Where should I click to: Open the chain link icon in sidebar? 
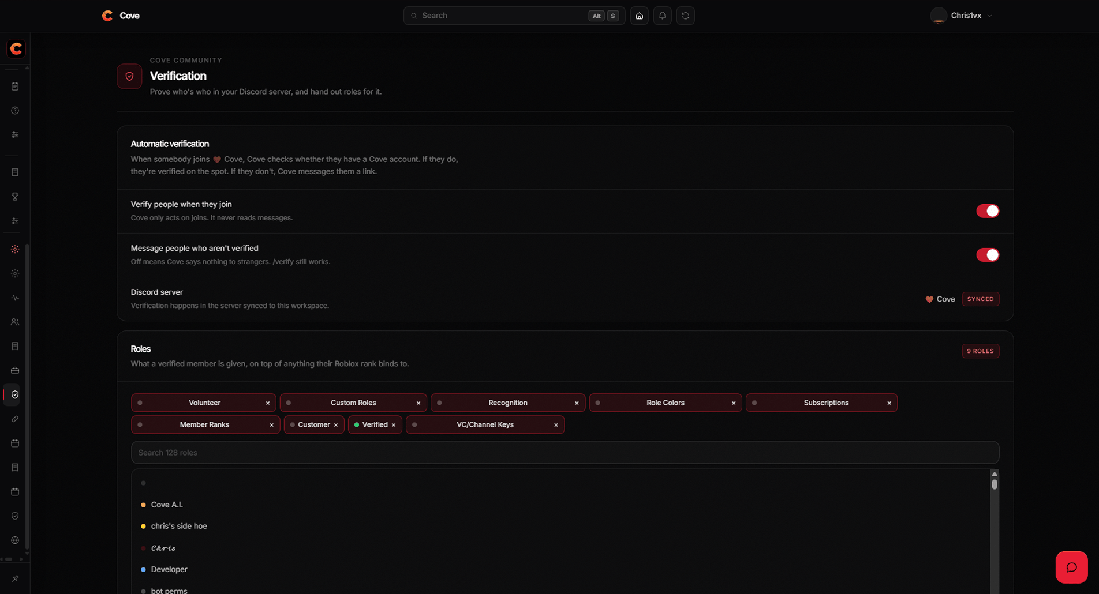tap(15, 419)
